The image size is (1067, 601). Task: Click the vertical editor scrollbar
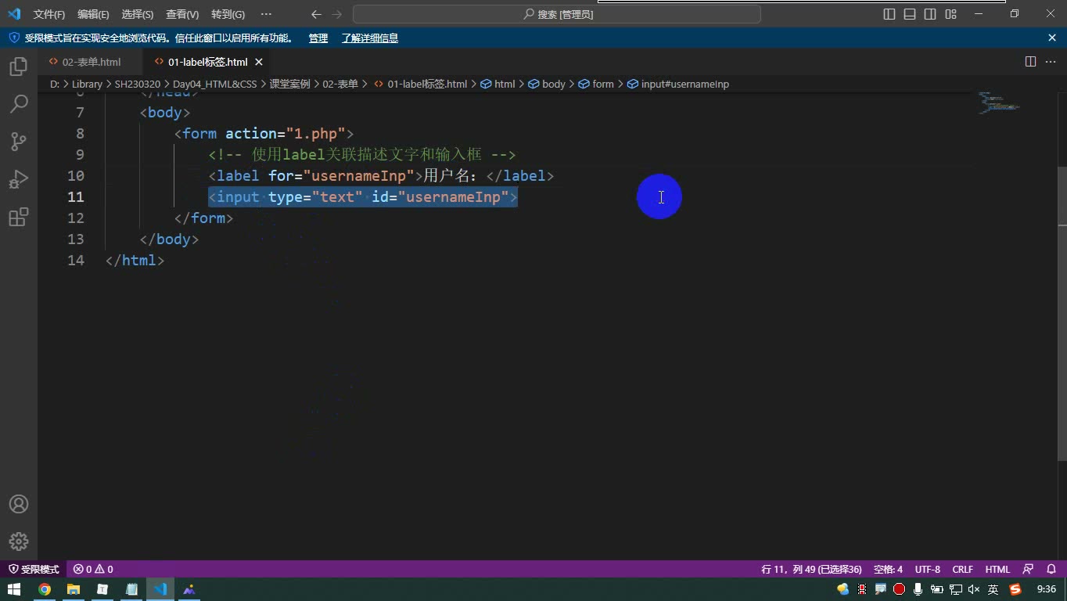pos(1062,313)
